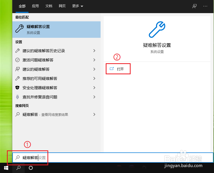Open 查找并修复语音问题 result
Image resolution: width=214 pixels, height=173 pixels.
pyautogui.click(x=56, y=97)
